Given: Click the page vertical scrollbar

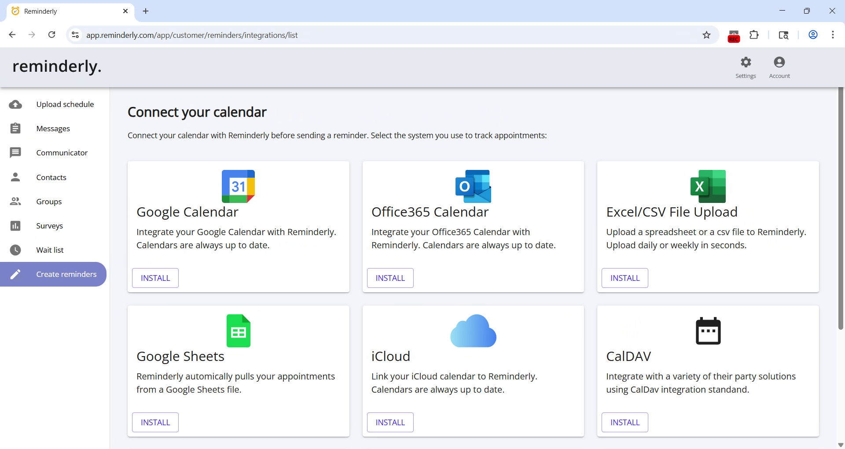Looking at the screenshot, I should (841, 209).
